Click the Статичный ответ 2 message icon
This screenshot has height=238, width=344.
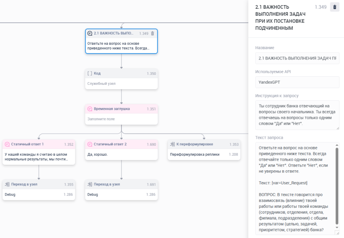[90, 144]
